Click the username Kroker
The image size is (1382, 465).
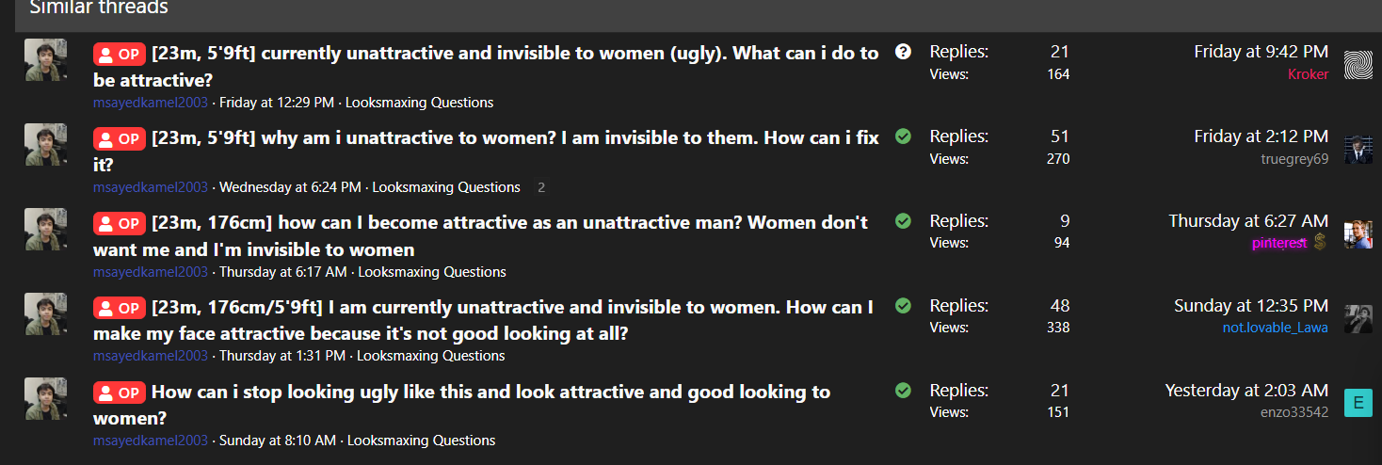pos(1308,74)
